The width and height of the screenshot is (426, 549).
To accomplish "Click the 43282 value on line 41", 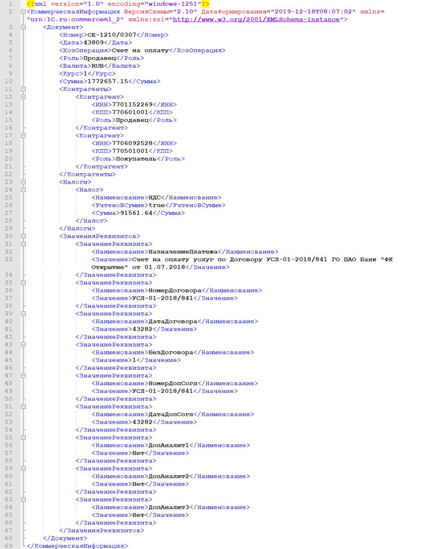I will (x=142, y=329).
